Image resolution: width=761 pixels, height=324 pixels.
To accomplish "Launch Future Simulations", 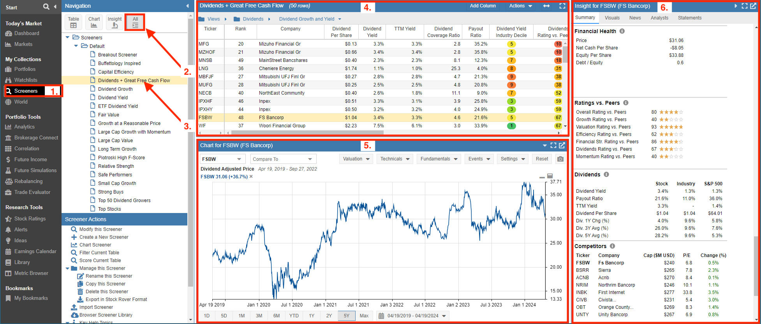I will pos(35,171).
